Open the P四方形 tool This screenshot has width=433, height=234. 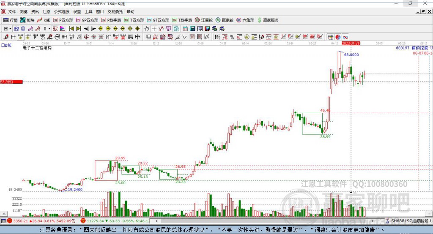[x=63, y=20]
